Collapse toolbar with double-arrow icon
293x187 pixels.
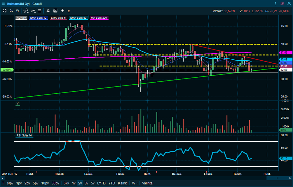pos(69,11)
